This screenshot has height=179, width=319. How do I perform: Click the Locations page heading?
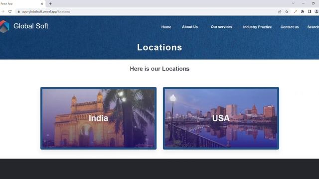pos(159,47)
